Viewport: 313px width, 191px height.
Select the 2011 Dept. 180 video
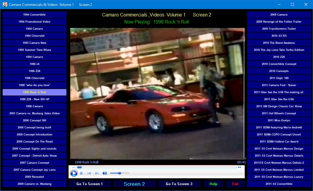(279, 78)
